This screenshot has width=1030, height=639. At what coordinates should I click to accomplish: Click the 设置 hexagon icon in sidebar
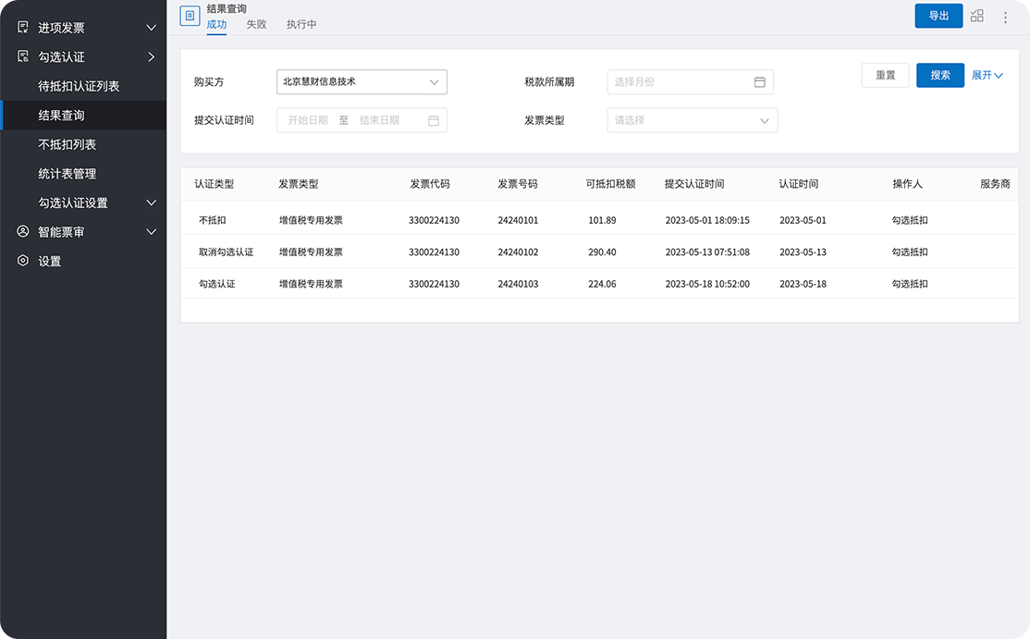(x=23, y=261)
